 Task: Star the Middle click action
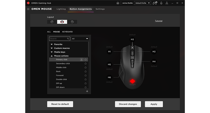[x=86, y=68]
